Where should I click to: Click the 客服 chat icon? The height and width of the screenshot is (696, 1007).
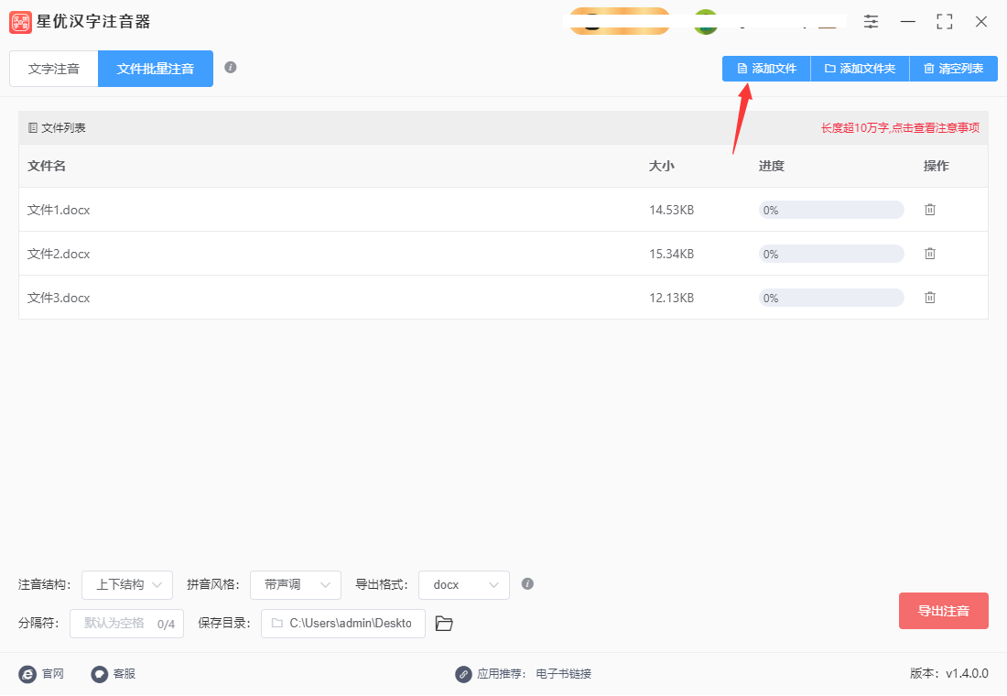point(100,674)
